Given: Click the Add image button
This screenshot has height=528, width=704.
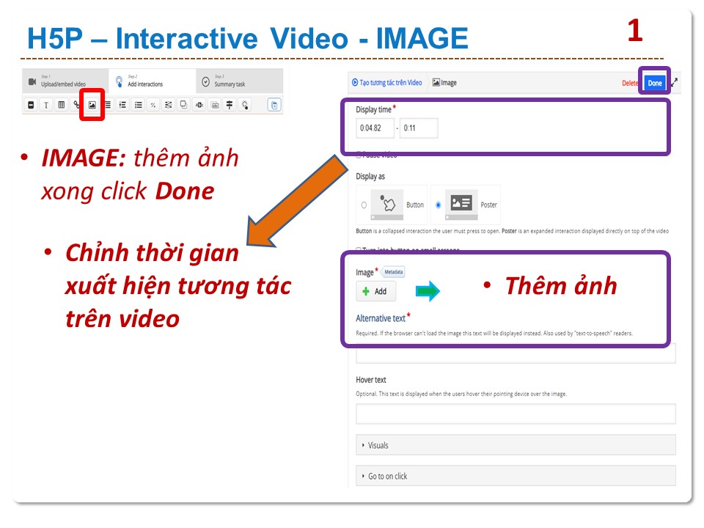Looking at the screenshot, I should pyautogui.click(x=375, y=291).
